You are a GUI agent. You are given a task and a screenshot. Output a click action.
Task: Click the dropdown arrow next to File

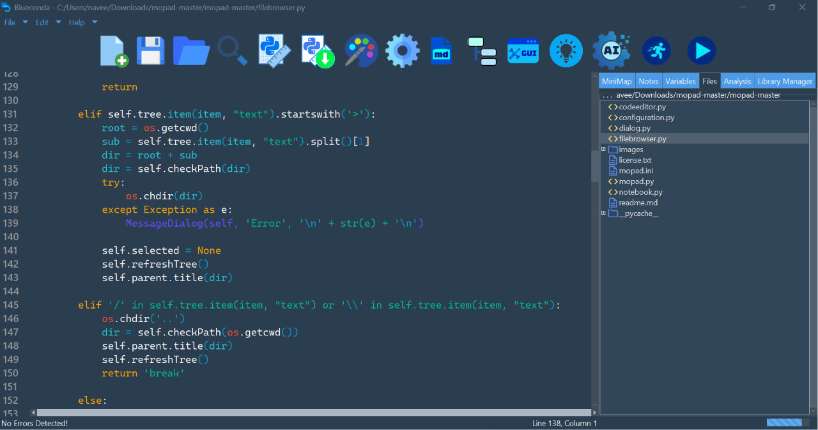[26, 22]
